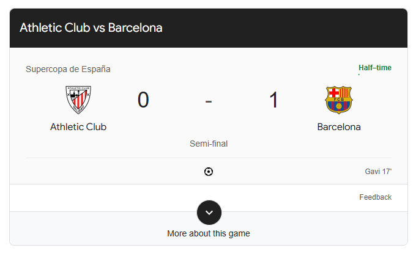Click the small green live indicator dot
Viewport: 416px width, 259px height.
point(359,75)
